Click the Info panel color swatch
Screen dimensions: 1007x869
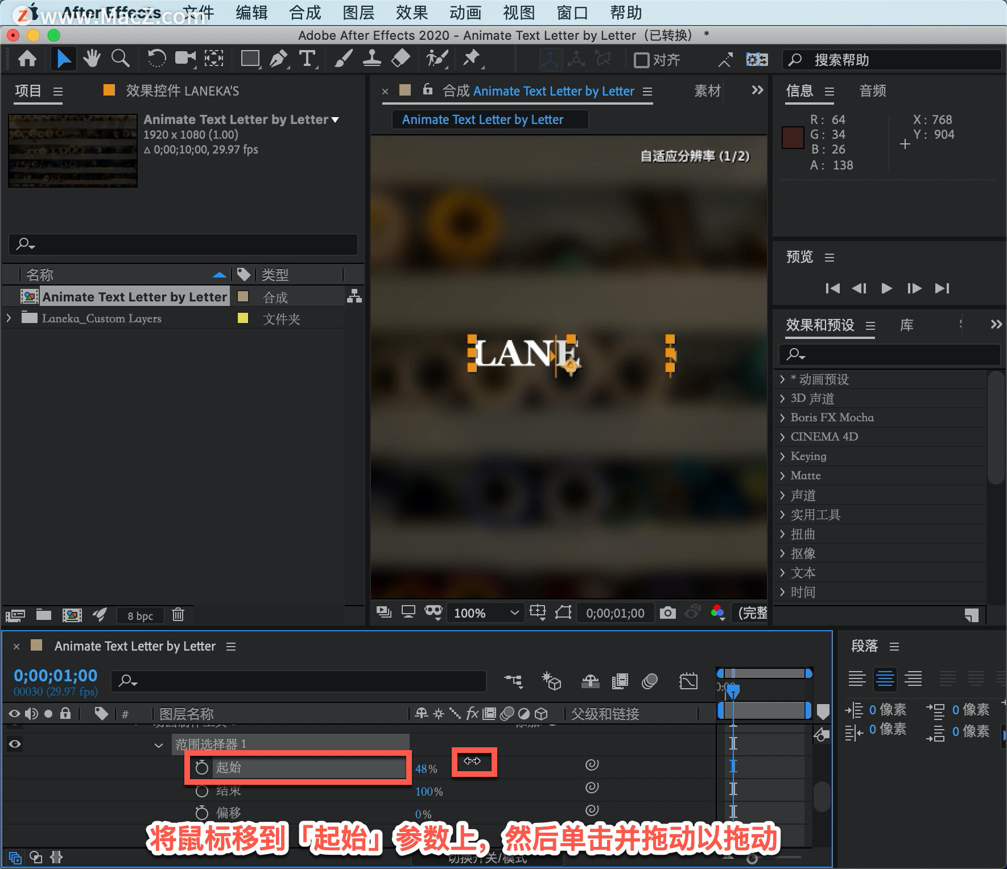pyautogui.click(x=793, y=138)
